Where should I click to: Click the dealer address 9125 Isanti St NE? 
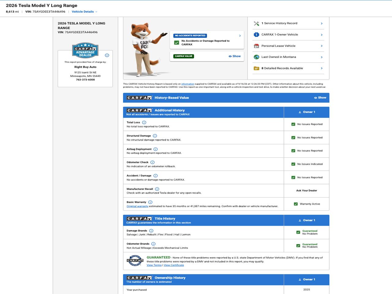85,73
